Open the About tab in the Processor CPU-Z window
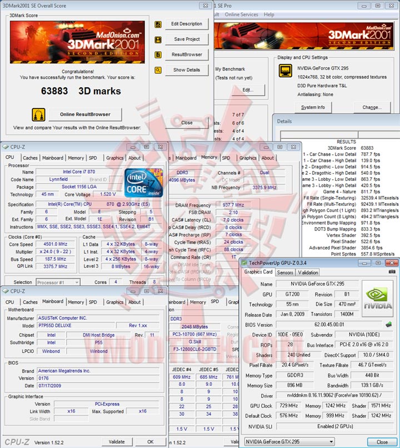The height and width of the screenshot is (448, 400). 134,158
